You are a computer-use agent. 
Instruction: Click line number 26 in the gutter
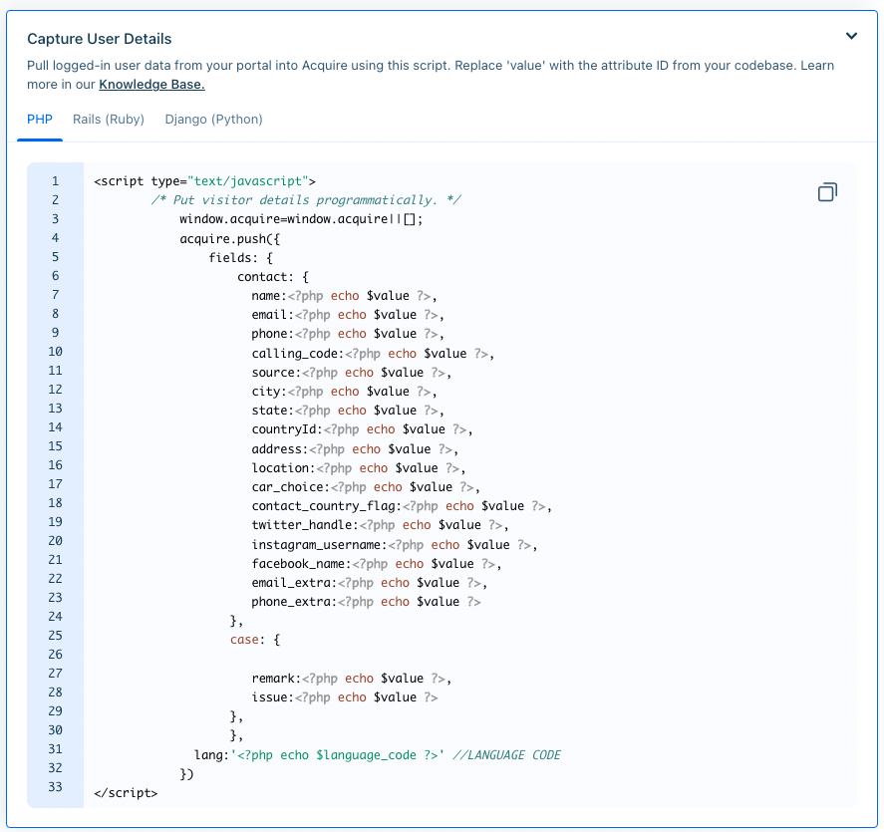(x=55, y=655)
